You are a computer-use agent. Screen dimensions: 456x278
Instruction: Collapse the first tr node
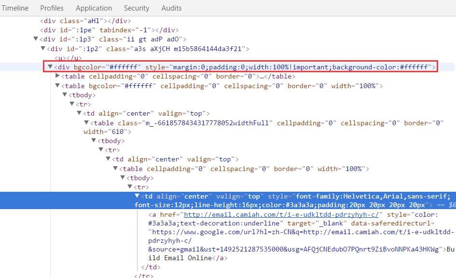72,104
